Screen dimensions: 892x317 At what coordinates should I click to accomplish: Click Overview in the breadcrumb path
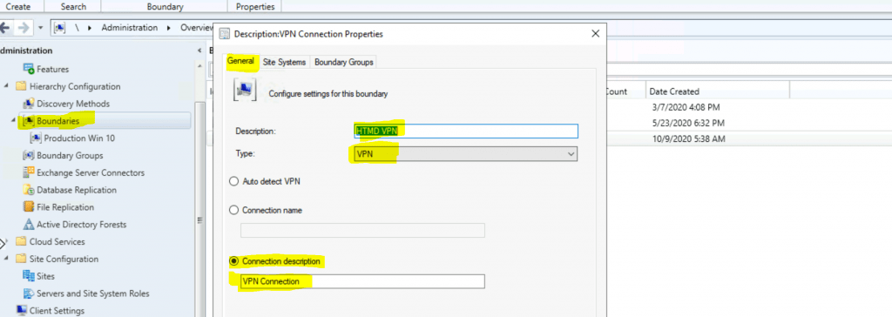point(196,27)
